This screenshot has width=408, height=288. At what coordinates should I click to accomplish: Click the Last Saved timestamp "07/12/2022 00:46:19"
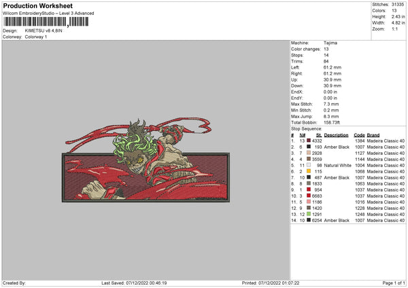pos(146,283)
